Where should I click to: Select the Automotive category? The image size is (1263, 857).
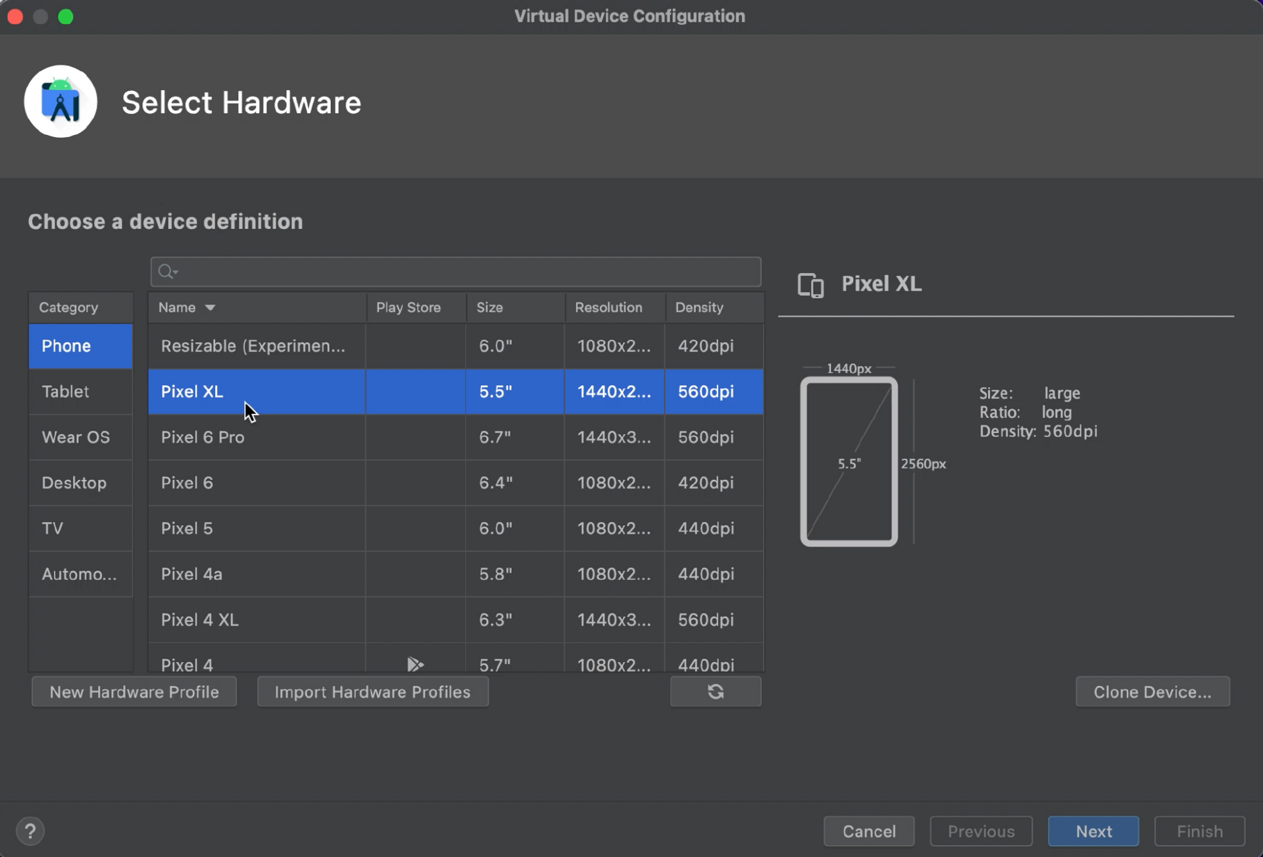click(80, 574)
